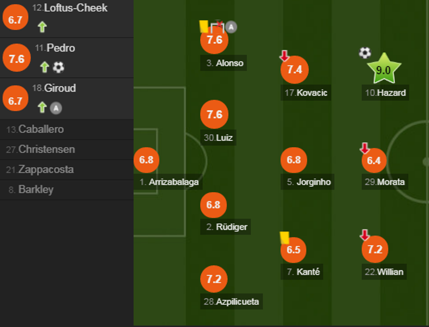Click Pedro's green sub-on arrow
This screenshot has height=327, width=429.
[44, 67]
